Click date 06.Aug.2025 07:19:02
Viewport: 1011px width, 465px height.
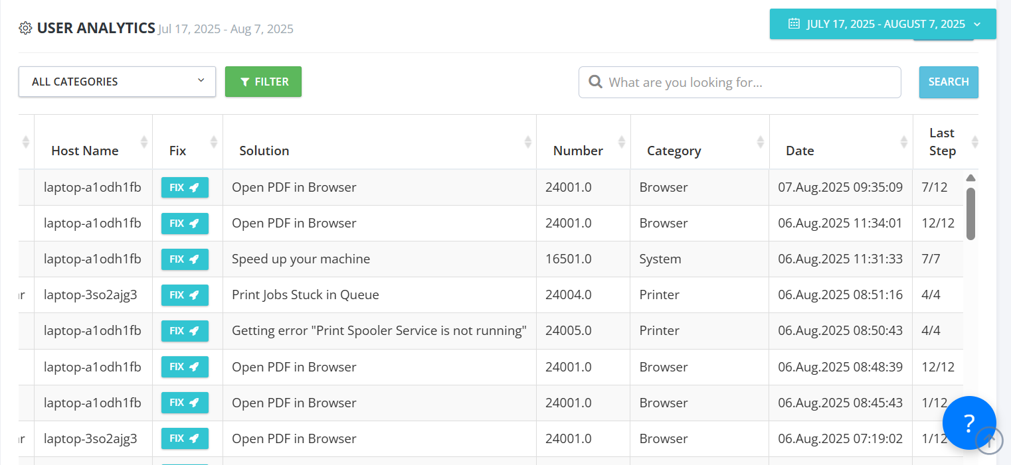[x=840, y=438]
